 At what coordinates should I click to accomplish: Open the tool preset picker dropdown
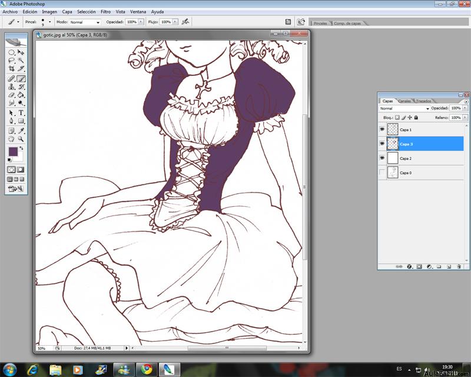pos(18,22)
